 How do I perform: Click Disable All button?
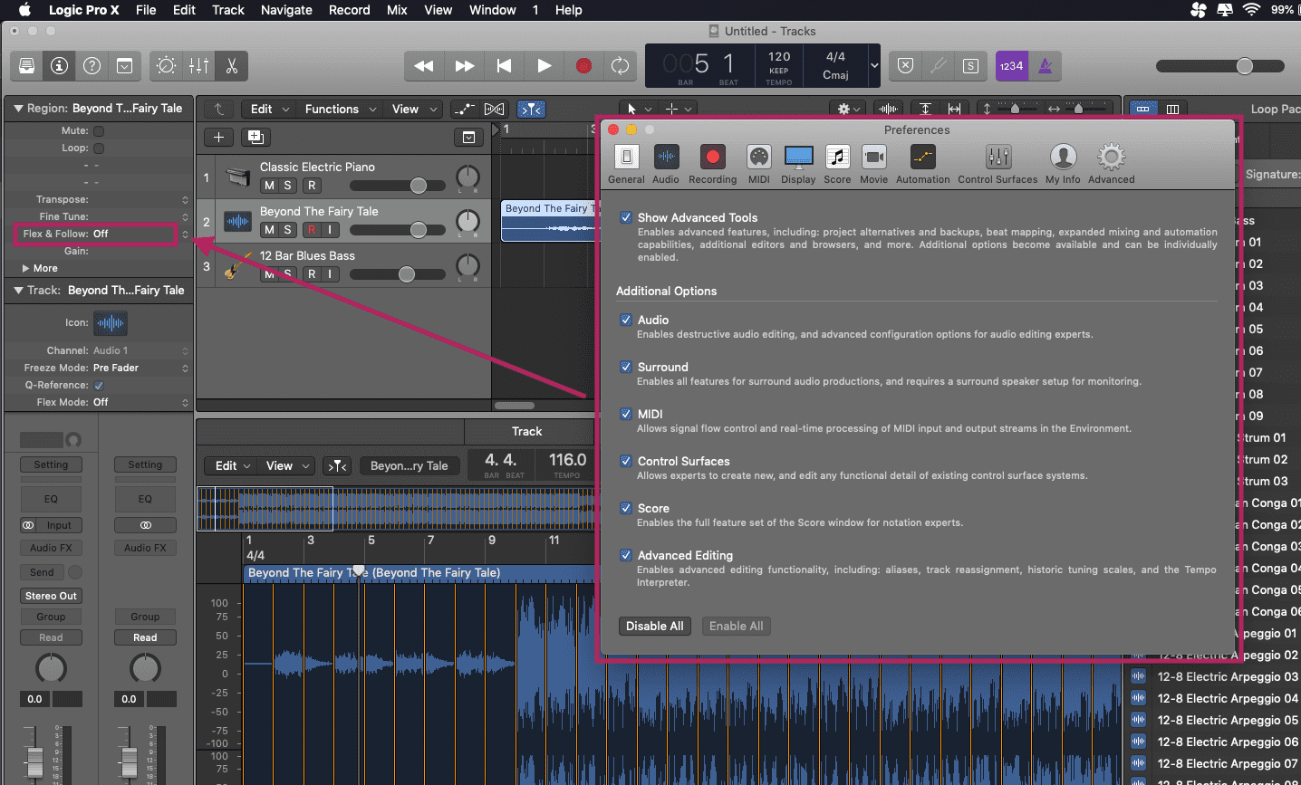point(655,626)
